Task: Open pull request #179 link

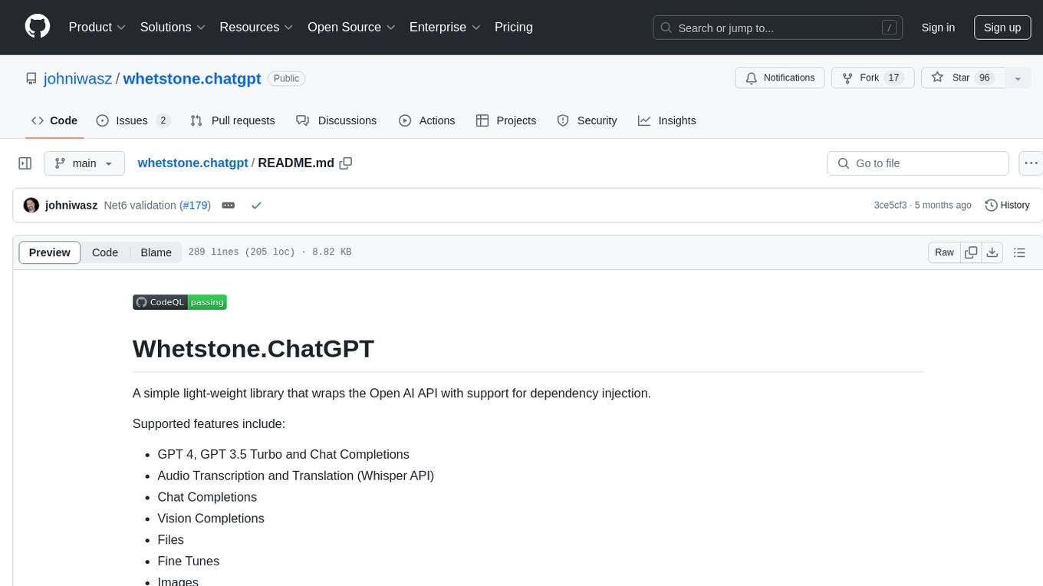Action: pyautogui.click(x=193, y=206)
